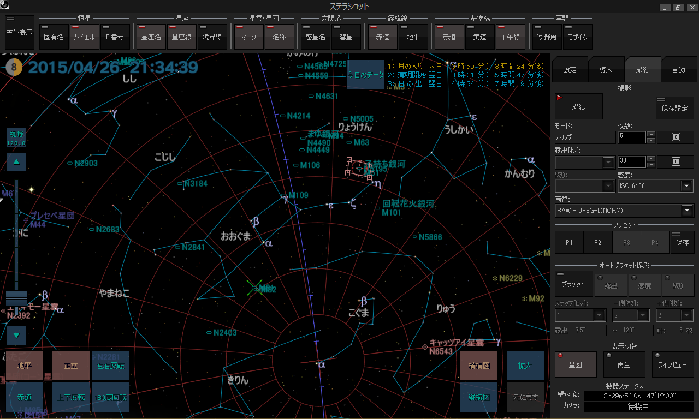Toggle 彗星 comet display
The image size is (699, 419).
click(x=346, y=37)
